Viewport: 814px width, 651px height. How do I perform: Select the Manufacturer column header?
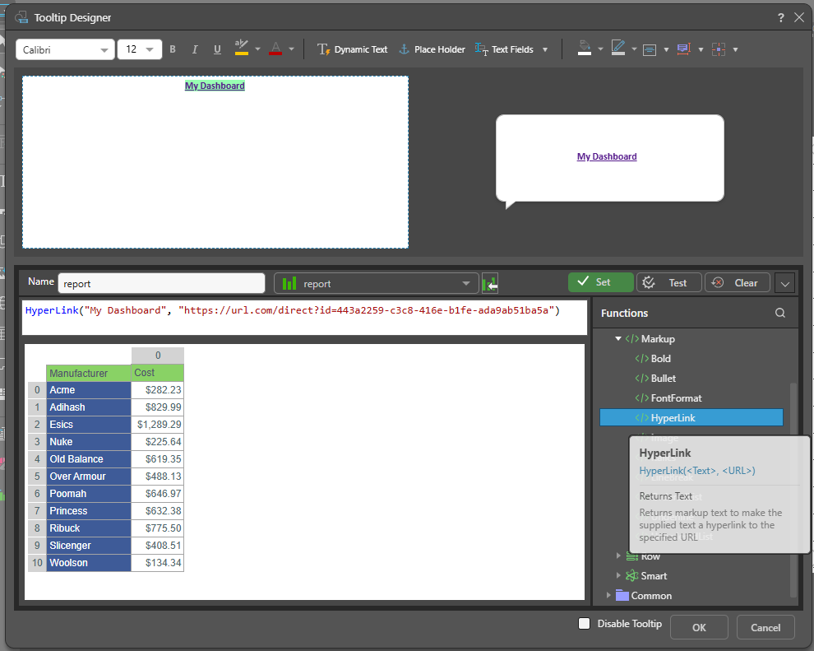pyautogui.click(x=89, y=373)
